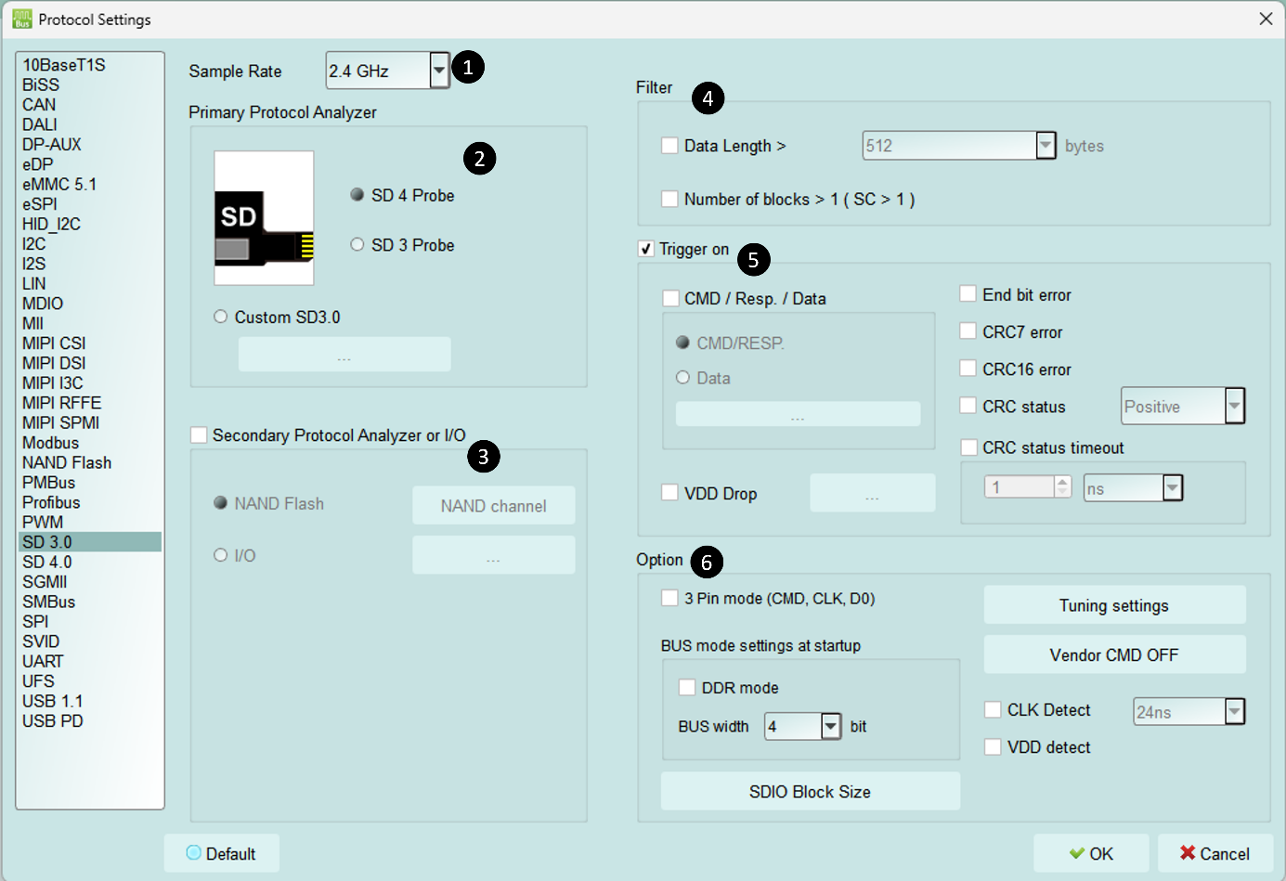Open the BUS width dropdown
This screenshot has height=881, width=1286.
click(x=831, y=726)
